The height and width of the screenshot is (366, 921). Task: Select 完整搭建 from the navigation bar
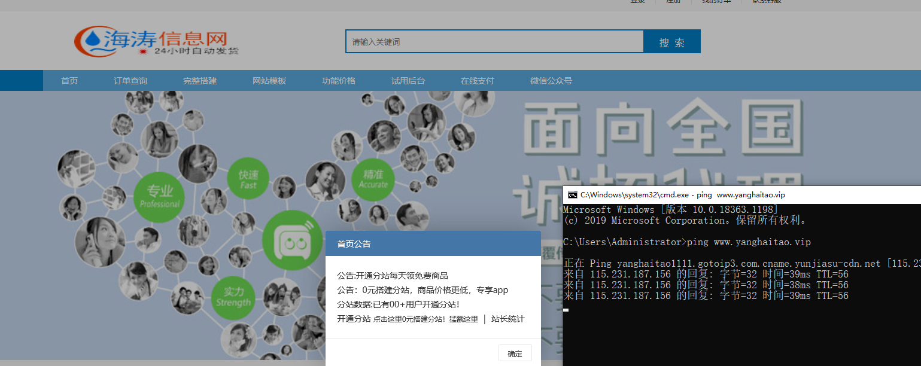coord(200,81)
